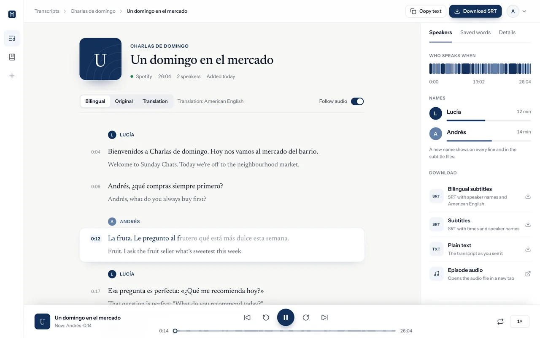Download Plain text TXT file icon

click(528, 249)
